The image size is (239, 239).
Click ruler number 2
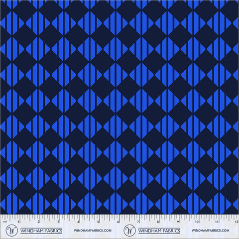[39, 222]
